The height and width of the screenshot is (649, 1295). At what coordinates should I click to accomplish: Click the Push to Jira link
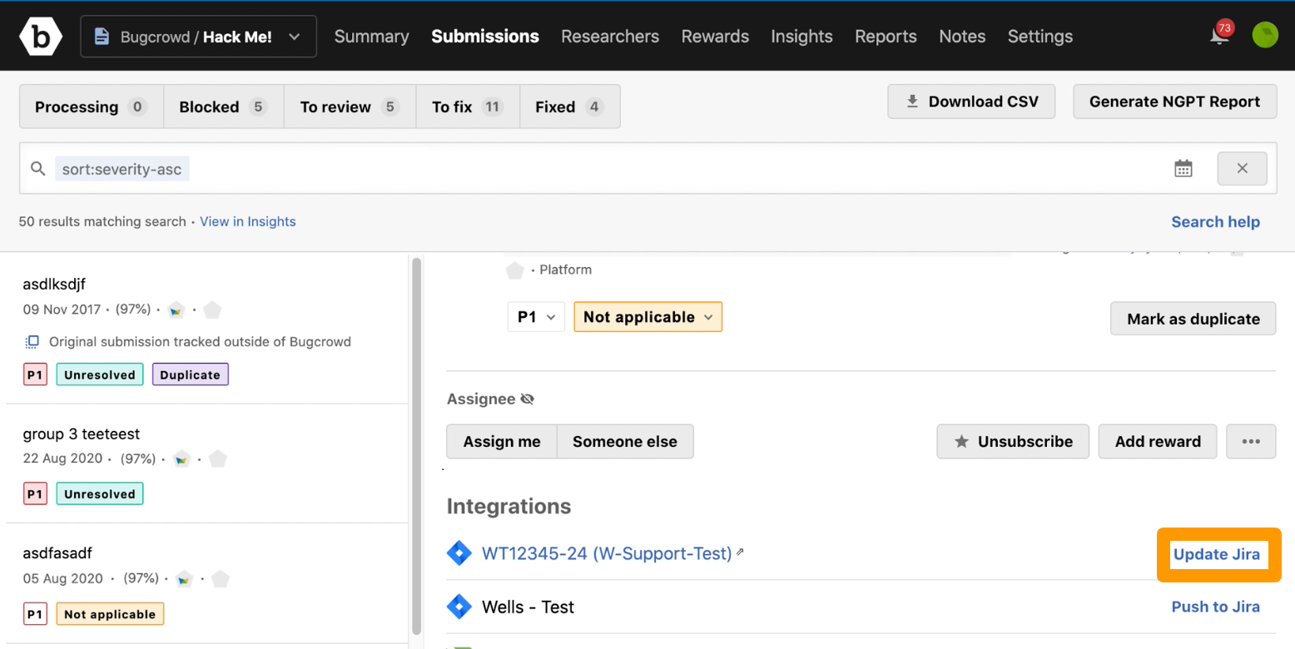[x=1215, y=607]
